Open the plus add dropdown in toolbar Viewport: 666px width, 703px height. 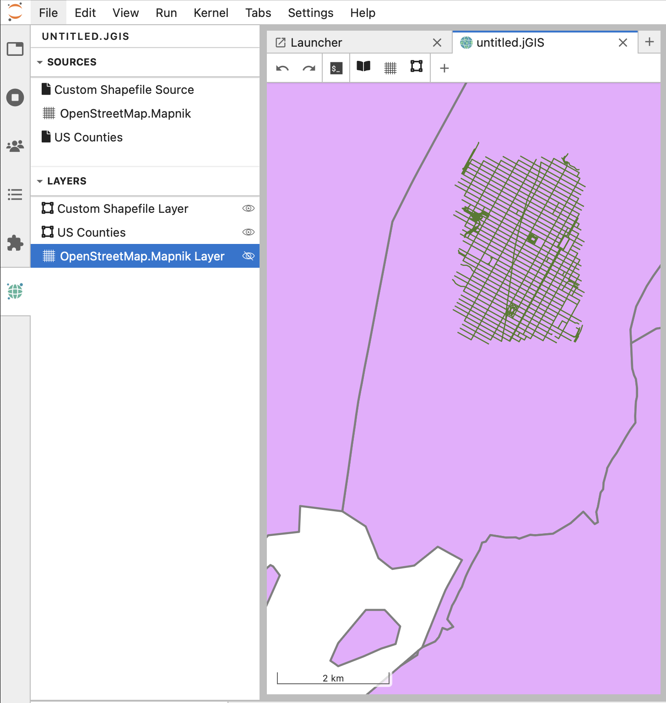coord(444,68)
